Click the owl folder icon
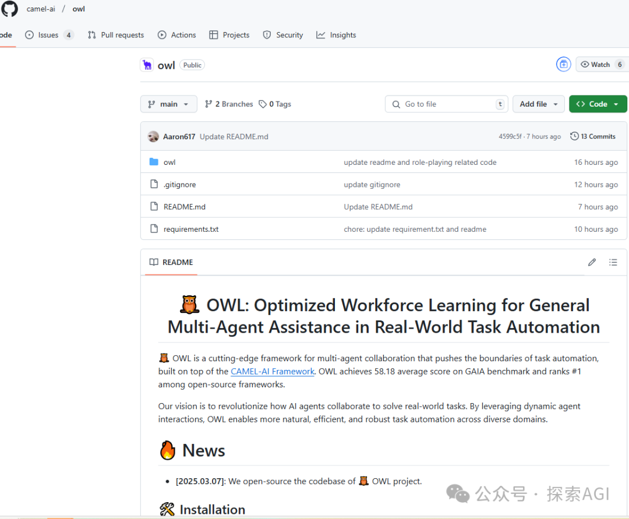 154,161
